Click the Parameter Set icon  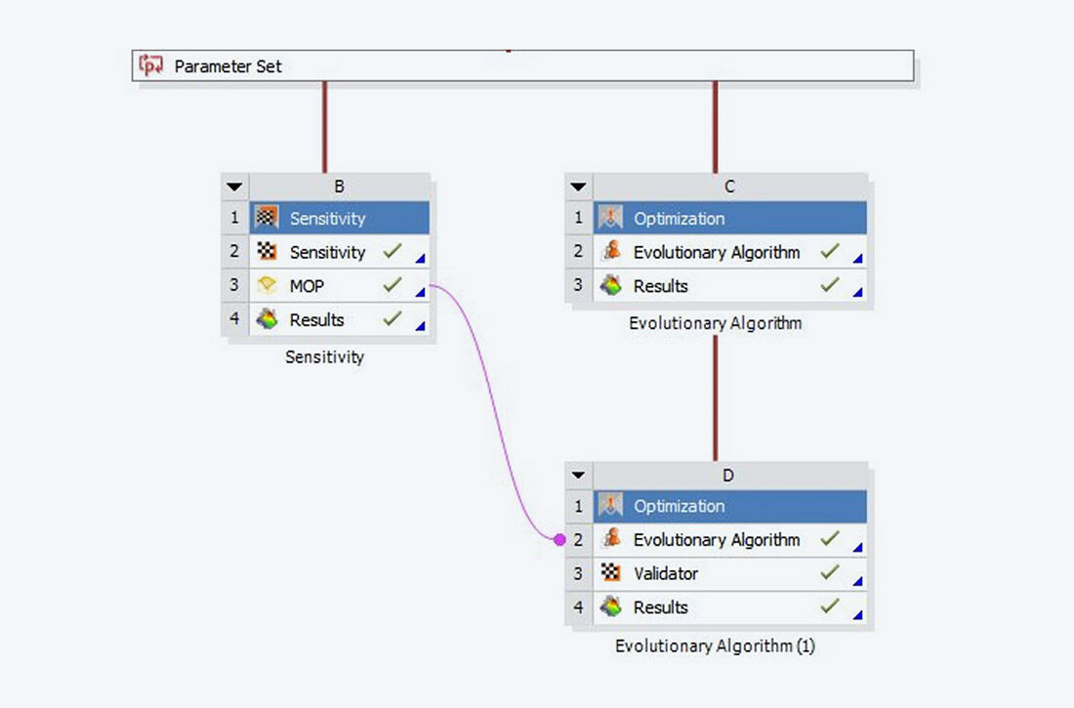(150, 66)
